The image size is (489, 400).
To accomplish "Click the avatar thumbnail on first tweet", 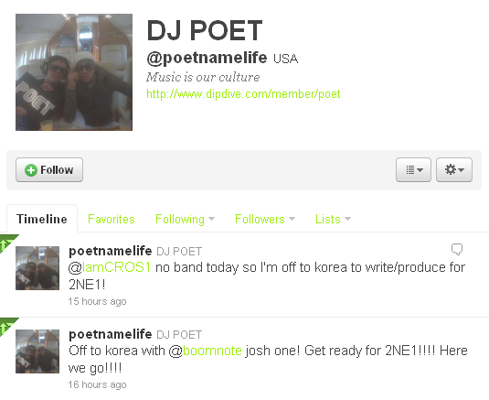I will click(x=37, y=268).
